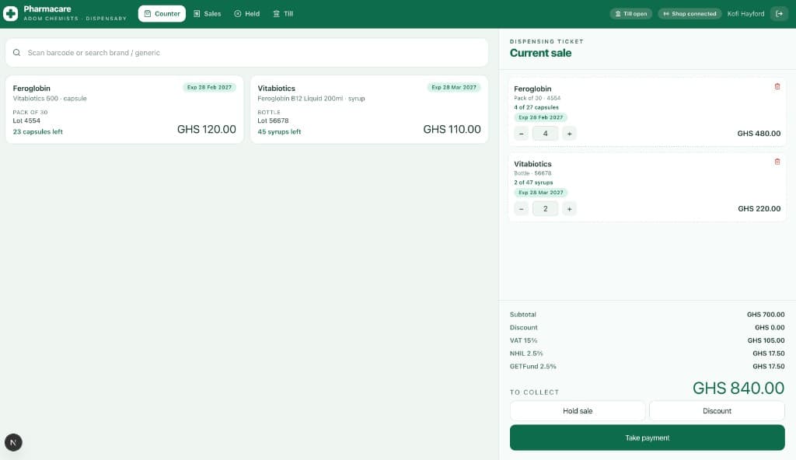Click the Hold sale button

tap(578, 411)
